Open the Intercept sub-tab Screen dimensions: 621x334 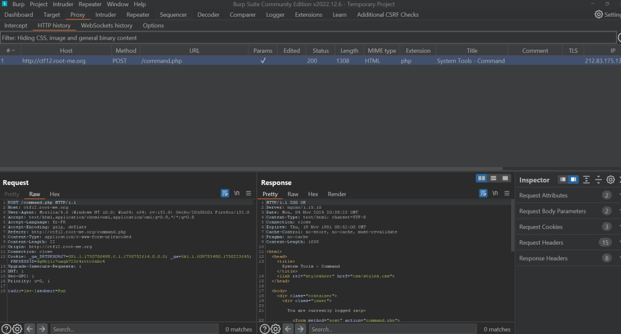coord(16,25)
